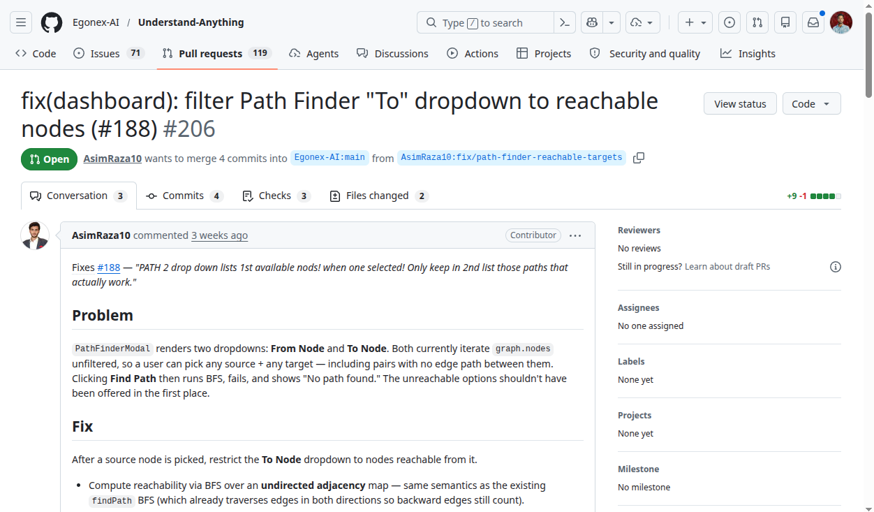Click the Projects sidebar heading
This screenshot has height=512, width=874.
(x=635, y=415)
